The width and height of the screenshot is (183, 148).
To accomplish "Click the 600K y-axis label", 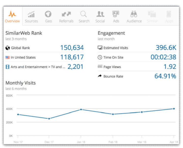I will 9,95.
